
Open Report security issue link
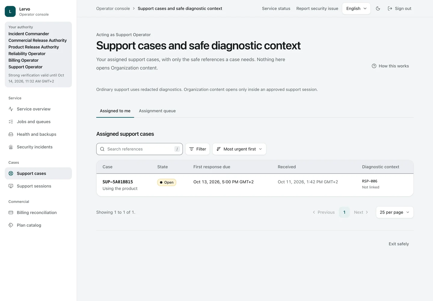click(317, 8)
